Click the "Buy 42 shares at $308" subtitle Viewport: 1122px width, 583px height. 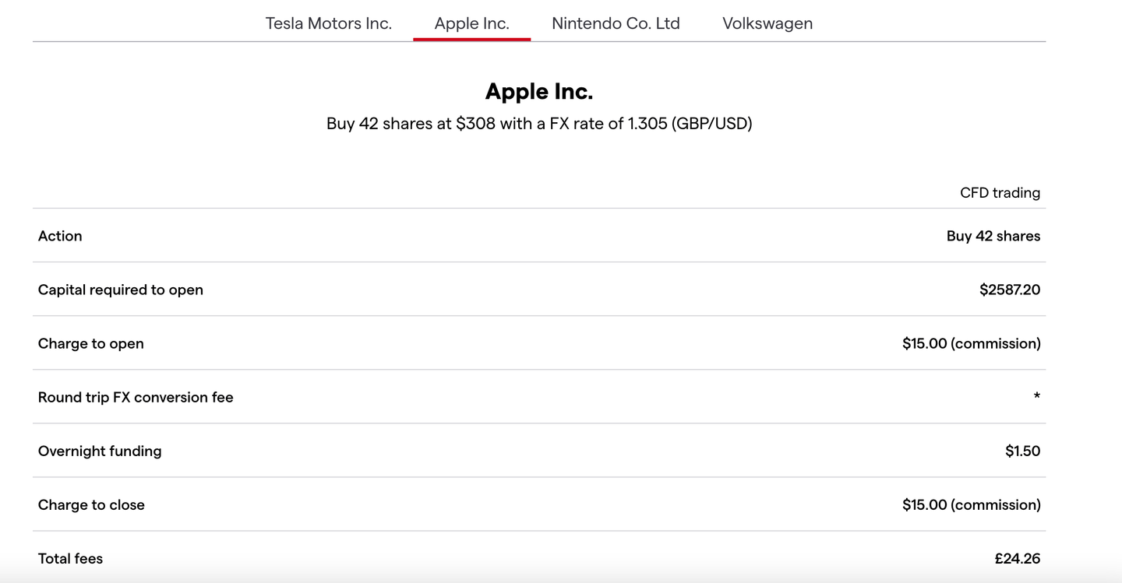539,124
